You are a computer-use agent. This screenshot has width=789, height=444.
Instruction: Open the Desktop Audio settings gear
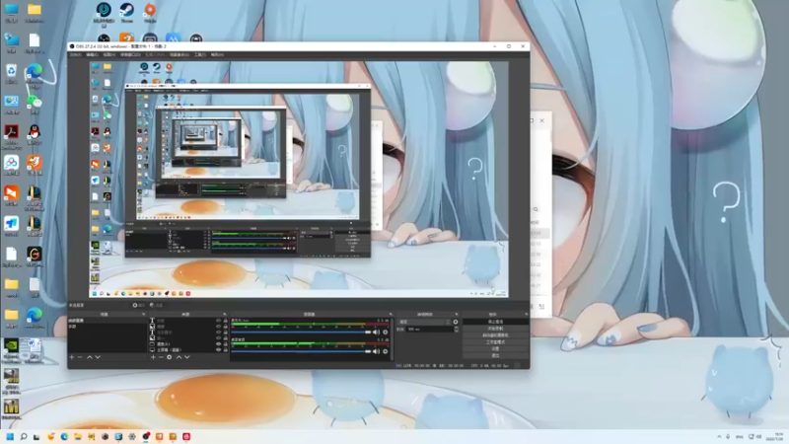386,351
